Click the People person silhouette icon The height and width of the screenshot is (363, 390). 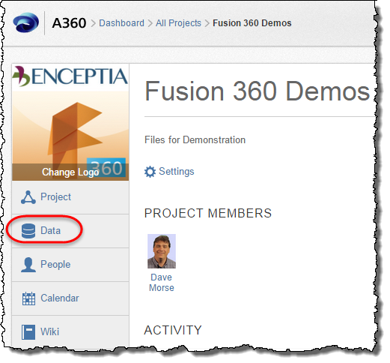click(x=28, y=265)
